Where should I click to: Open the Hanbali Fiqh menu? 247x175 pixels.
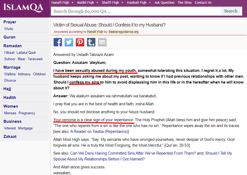(136, 3)
